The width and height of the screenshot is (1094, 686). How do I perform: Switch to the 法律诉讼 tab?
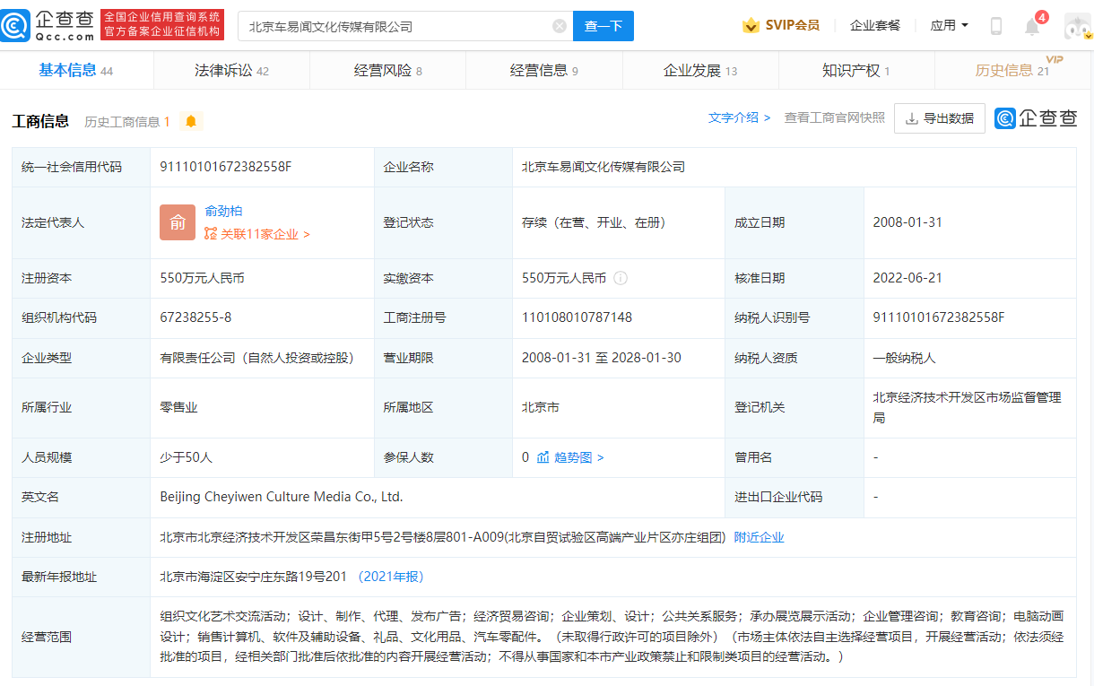point(231,71)
